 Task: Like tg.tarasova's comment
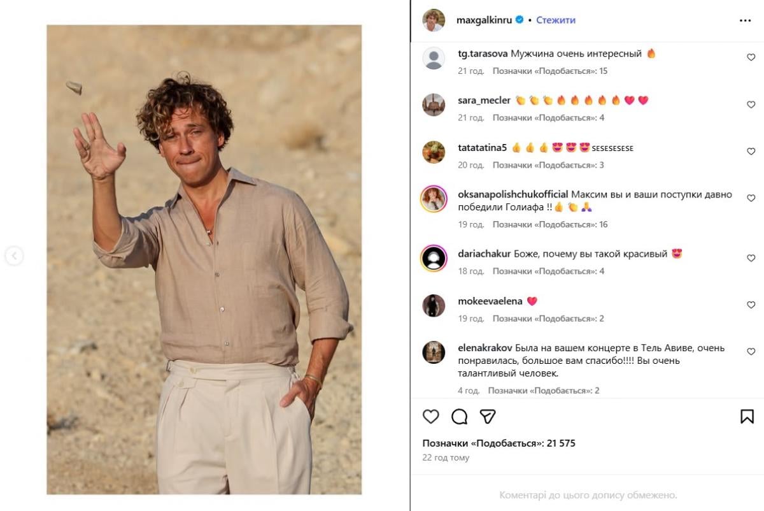751,57
